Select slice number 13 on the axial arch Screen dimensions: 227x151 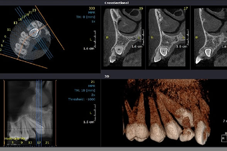click(15, 23)
